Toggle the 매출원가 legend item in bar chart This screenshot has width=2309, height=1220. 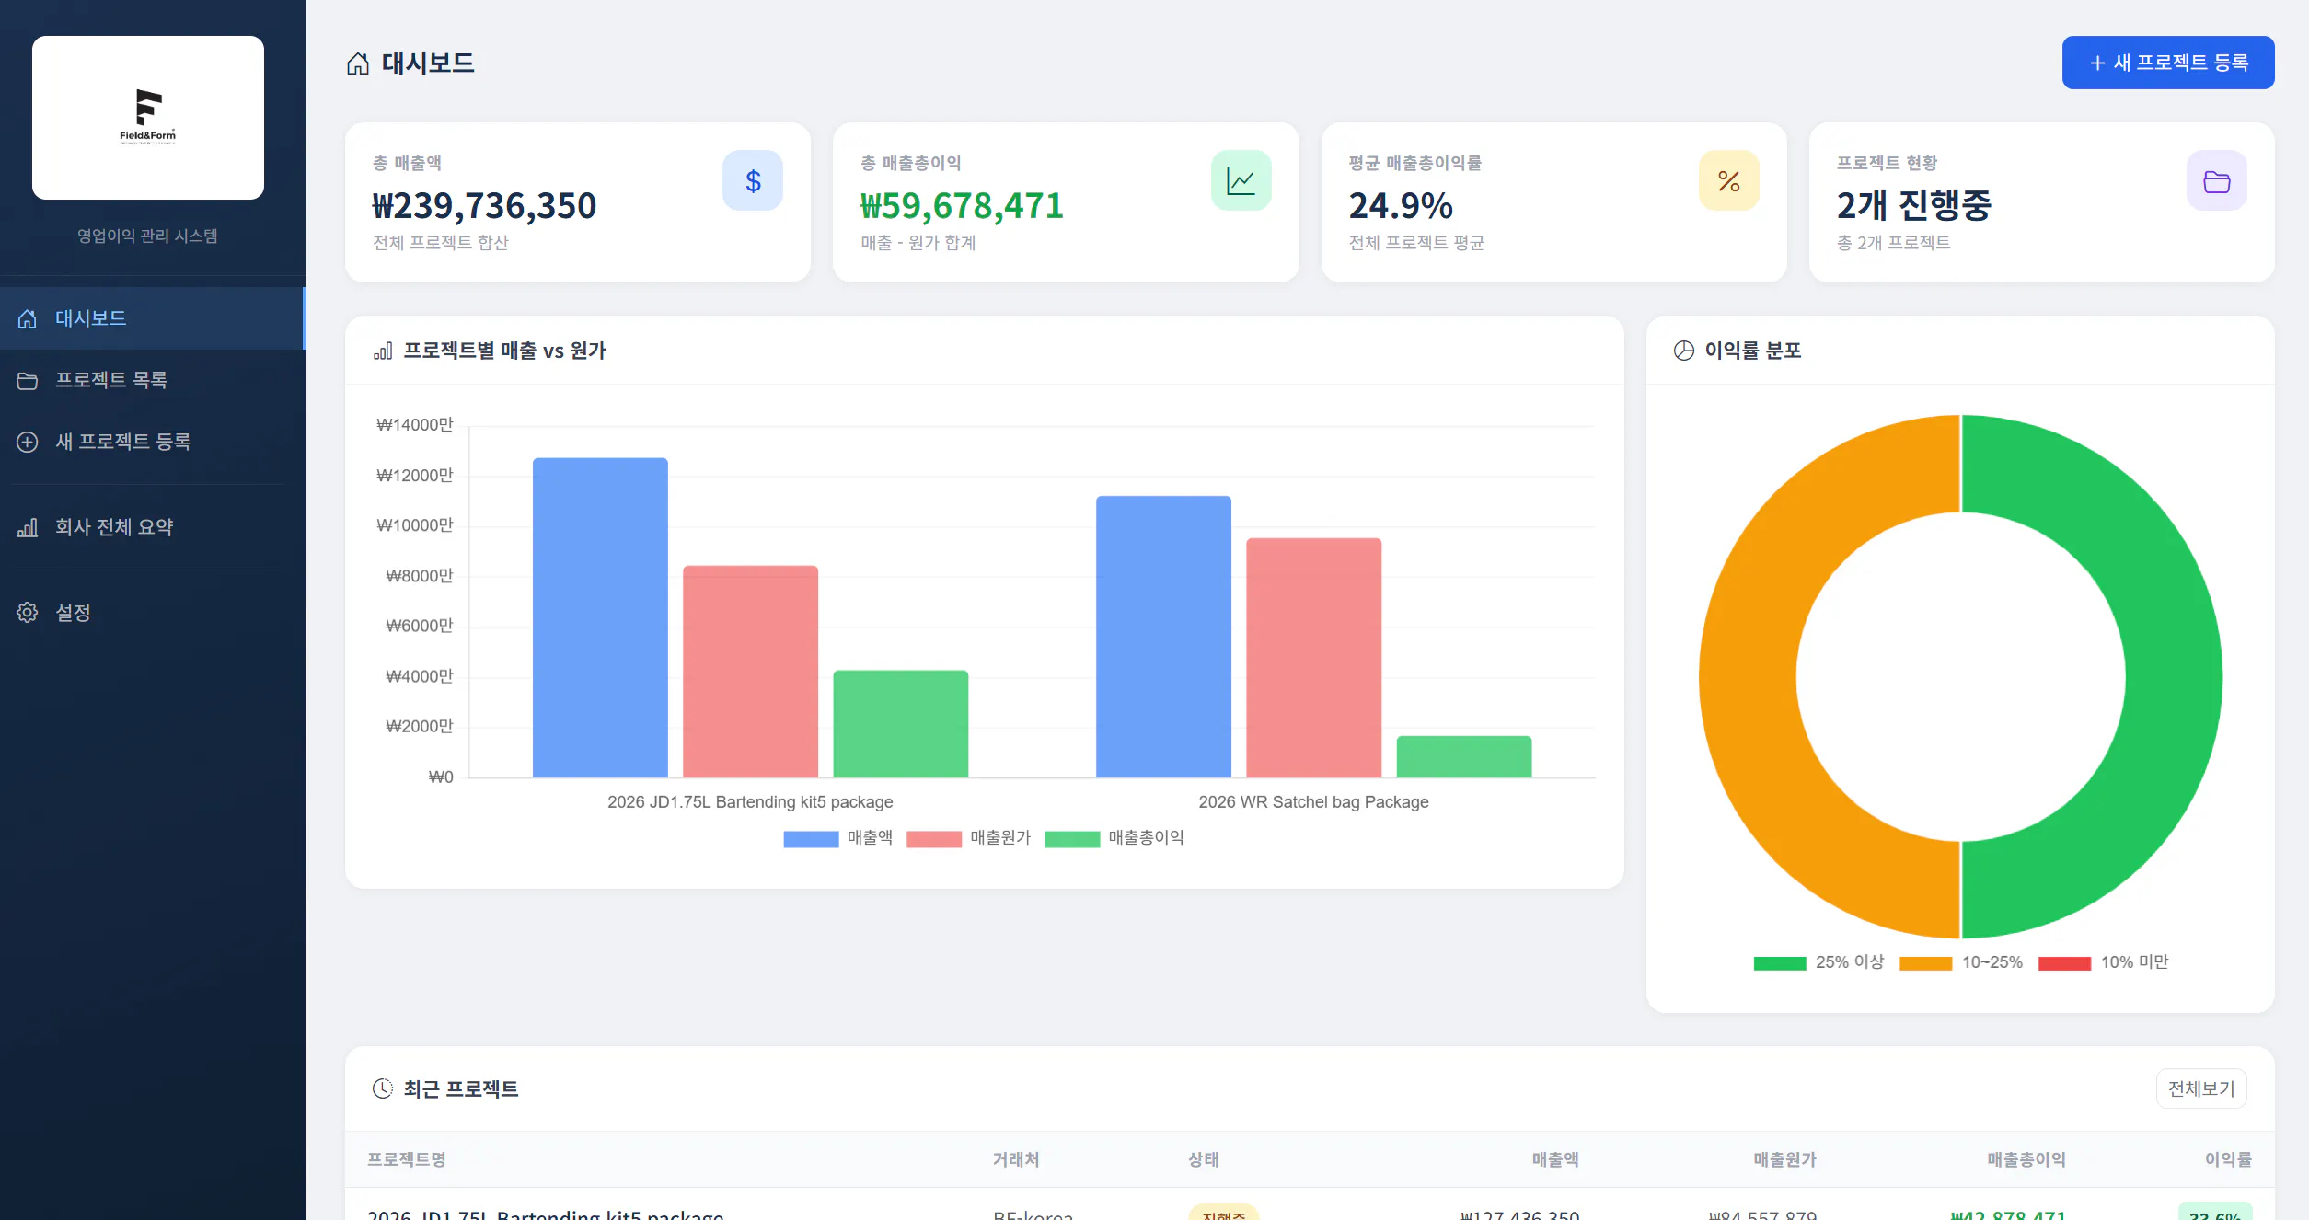(968, 838)
